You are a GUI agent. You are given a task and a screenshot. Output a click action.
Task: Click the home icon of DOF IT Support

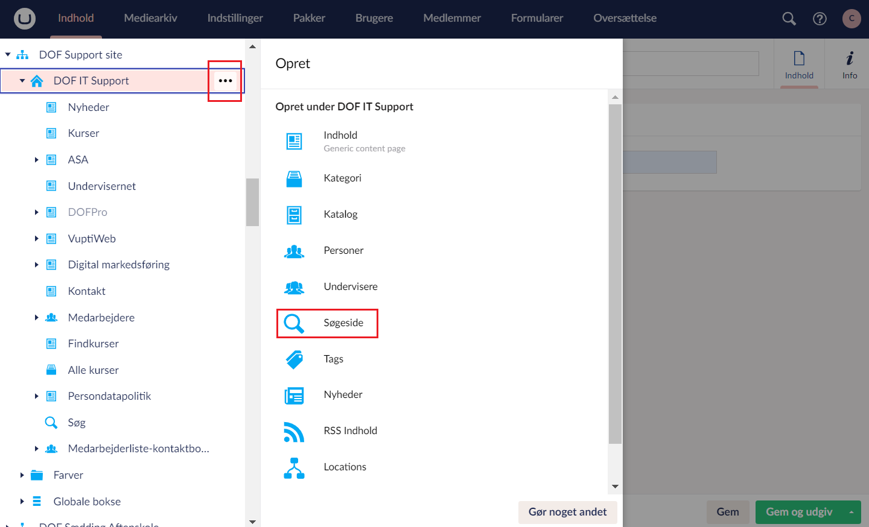37,81
